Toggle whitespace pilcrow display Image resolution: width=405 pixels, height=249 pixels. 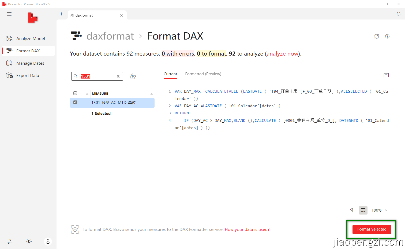[x=352, y=210]
